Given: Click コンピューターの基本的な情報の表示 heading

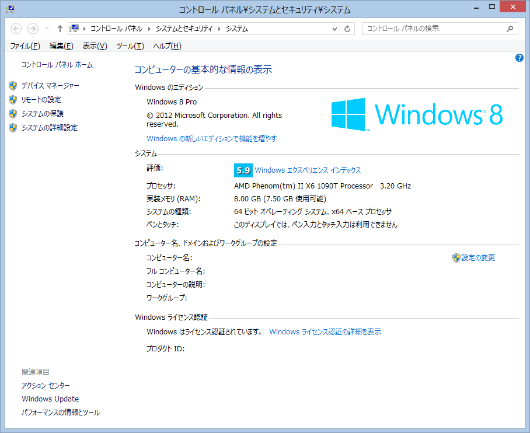Looking at the screenshot, I should [x=203, y=69].
